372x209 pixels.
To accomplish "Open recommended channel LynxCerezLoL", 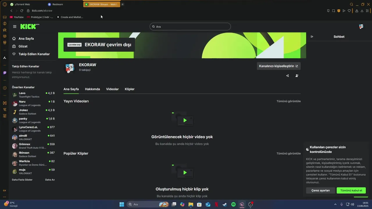I will (x=33, y=129).
